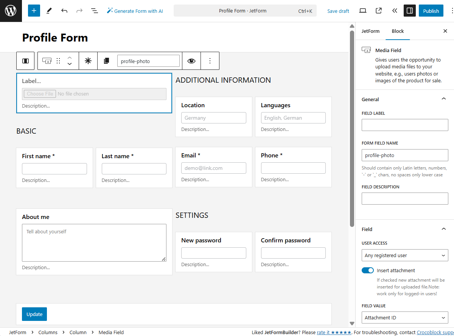Toggle required status with the asterisk icon
The height and width of the screenshot is (336, 454).
click(88, 60)
